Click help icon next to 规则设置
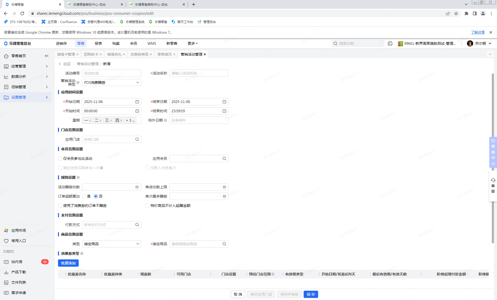The image size is (497, 300). 78,177
